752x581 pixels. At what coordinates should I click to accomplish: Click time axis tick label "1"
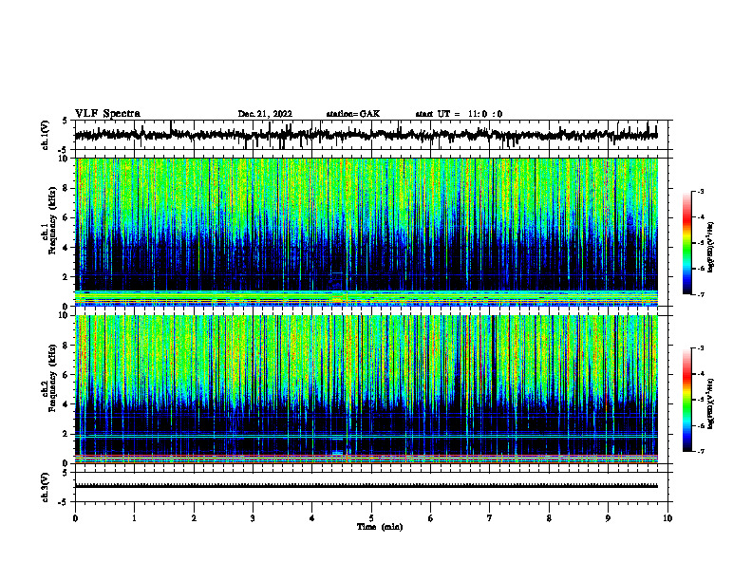(x=134, y=518)
